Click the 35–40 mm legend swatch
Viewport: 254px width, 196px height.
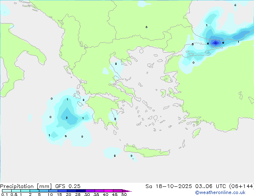point(99,191)
